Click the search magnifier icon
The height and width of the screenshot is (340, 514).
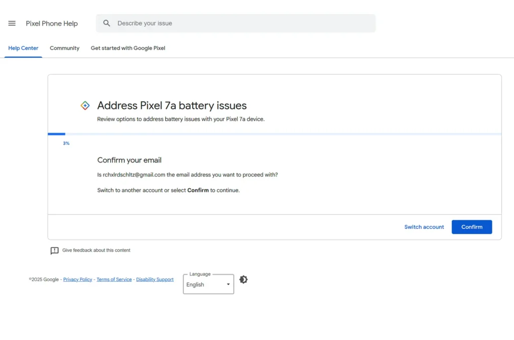coord(106,23)
